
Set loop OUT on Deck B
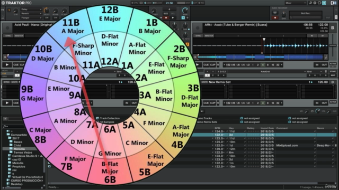pos(324,64)
